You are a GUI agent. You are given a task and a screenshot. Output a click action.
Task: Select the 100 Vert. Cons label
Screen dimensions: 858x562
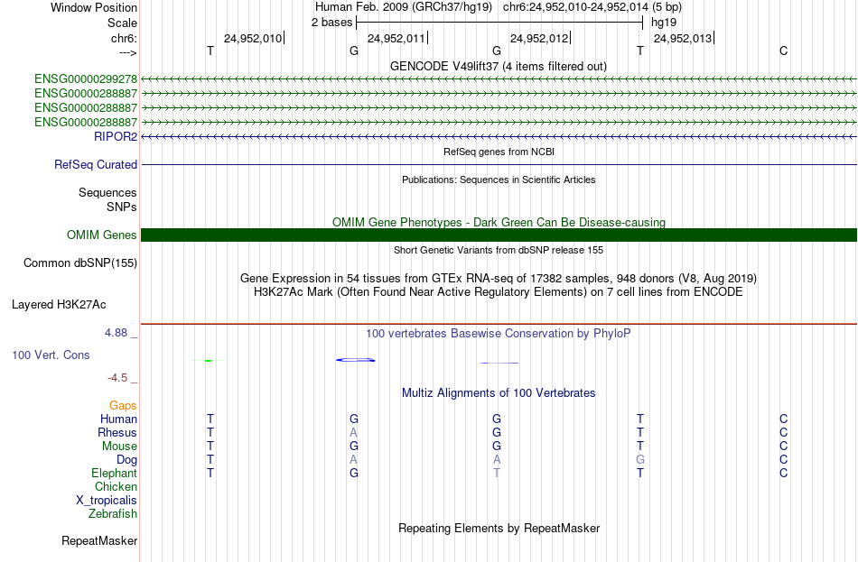click(51, 355)
